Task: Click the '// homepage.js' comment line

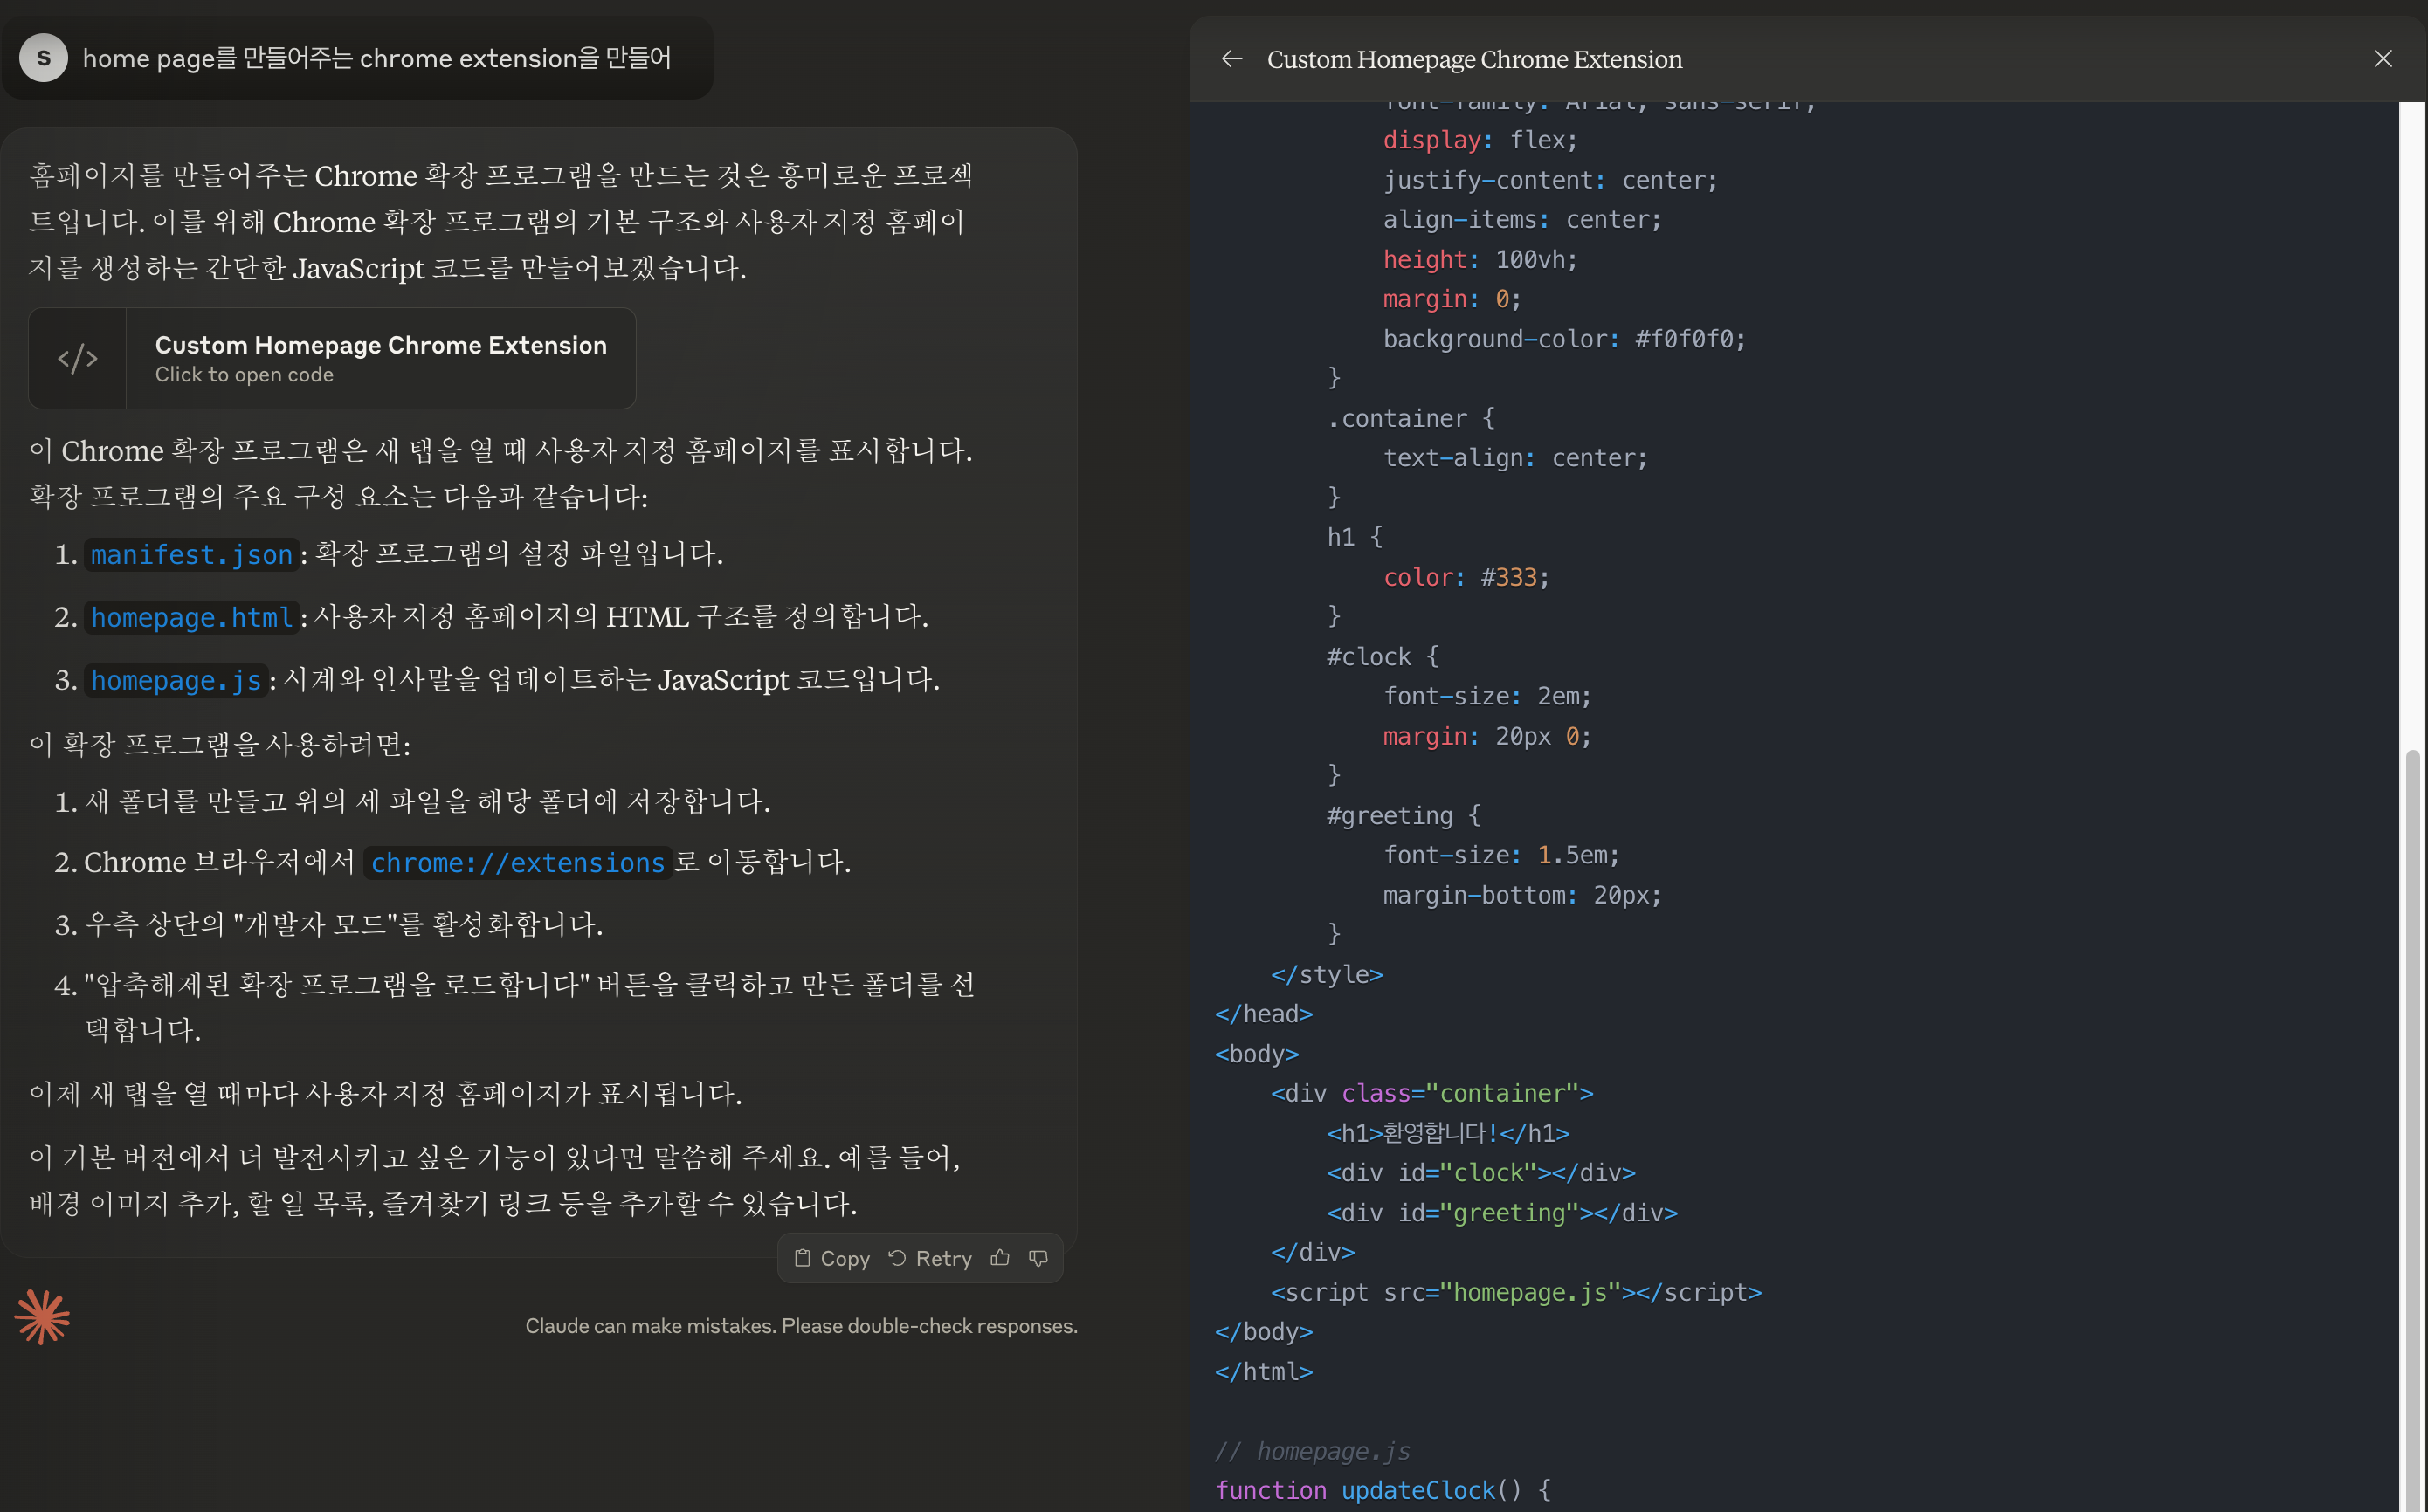Action: click(x=1313, y=1451)
